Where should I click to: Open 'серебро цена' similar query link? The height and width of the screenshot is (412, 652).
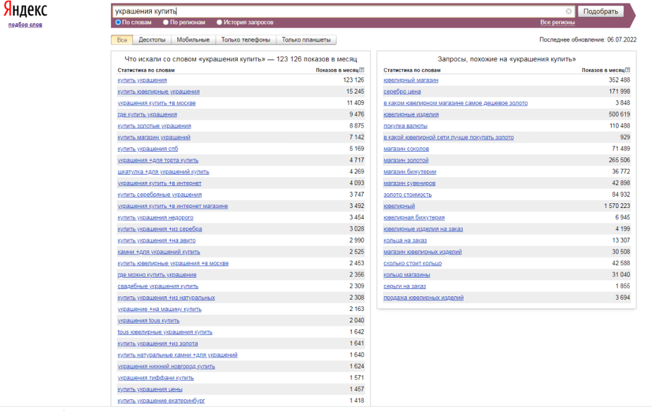(402, 92)
